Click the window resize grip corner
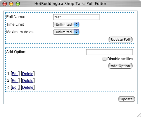The width and height of the screenshot is (141, 117). (x=139, y=115)
